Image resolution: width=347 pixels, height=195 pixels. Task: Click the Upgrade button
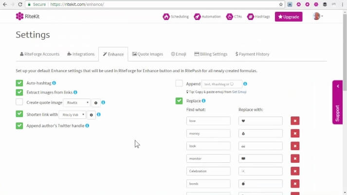pos(289,17)
